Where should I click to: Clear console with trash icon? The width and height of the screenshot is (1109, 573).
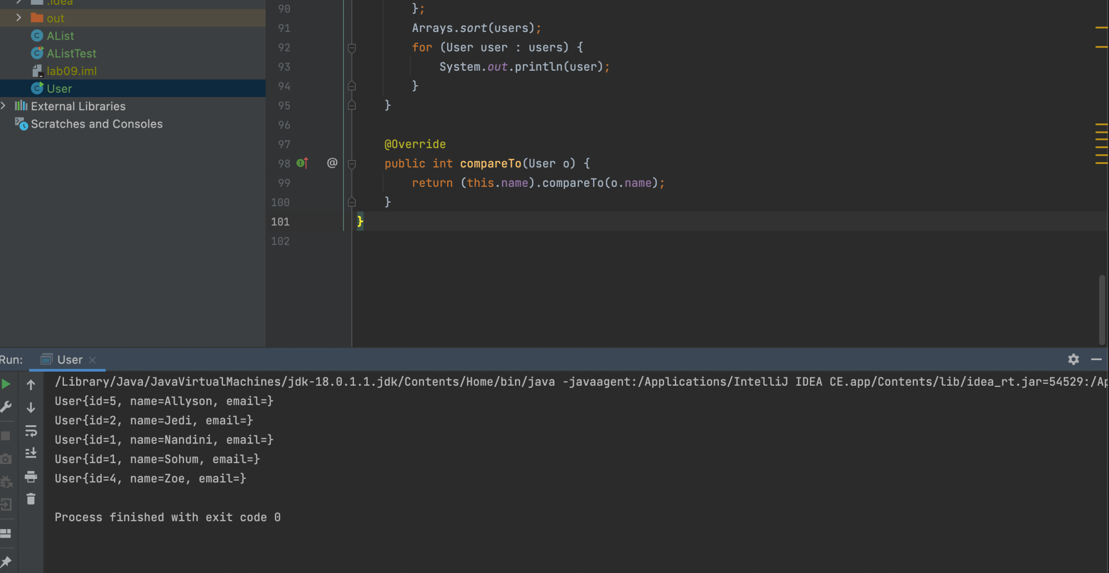[31, 499]
